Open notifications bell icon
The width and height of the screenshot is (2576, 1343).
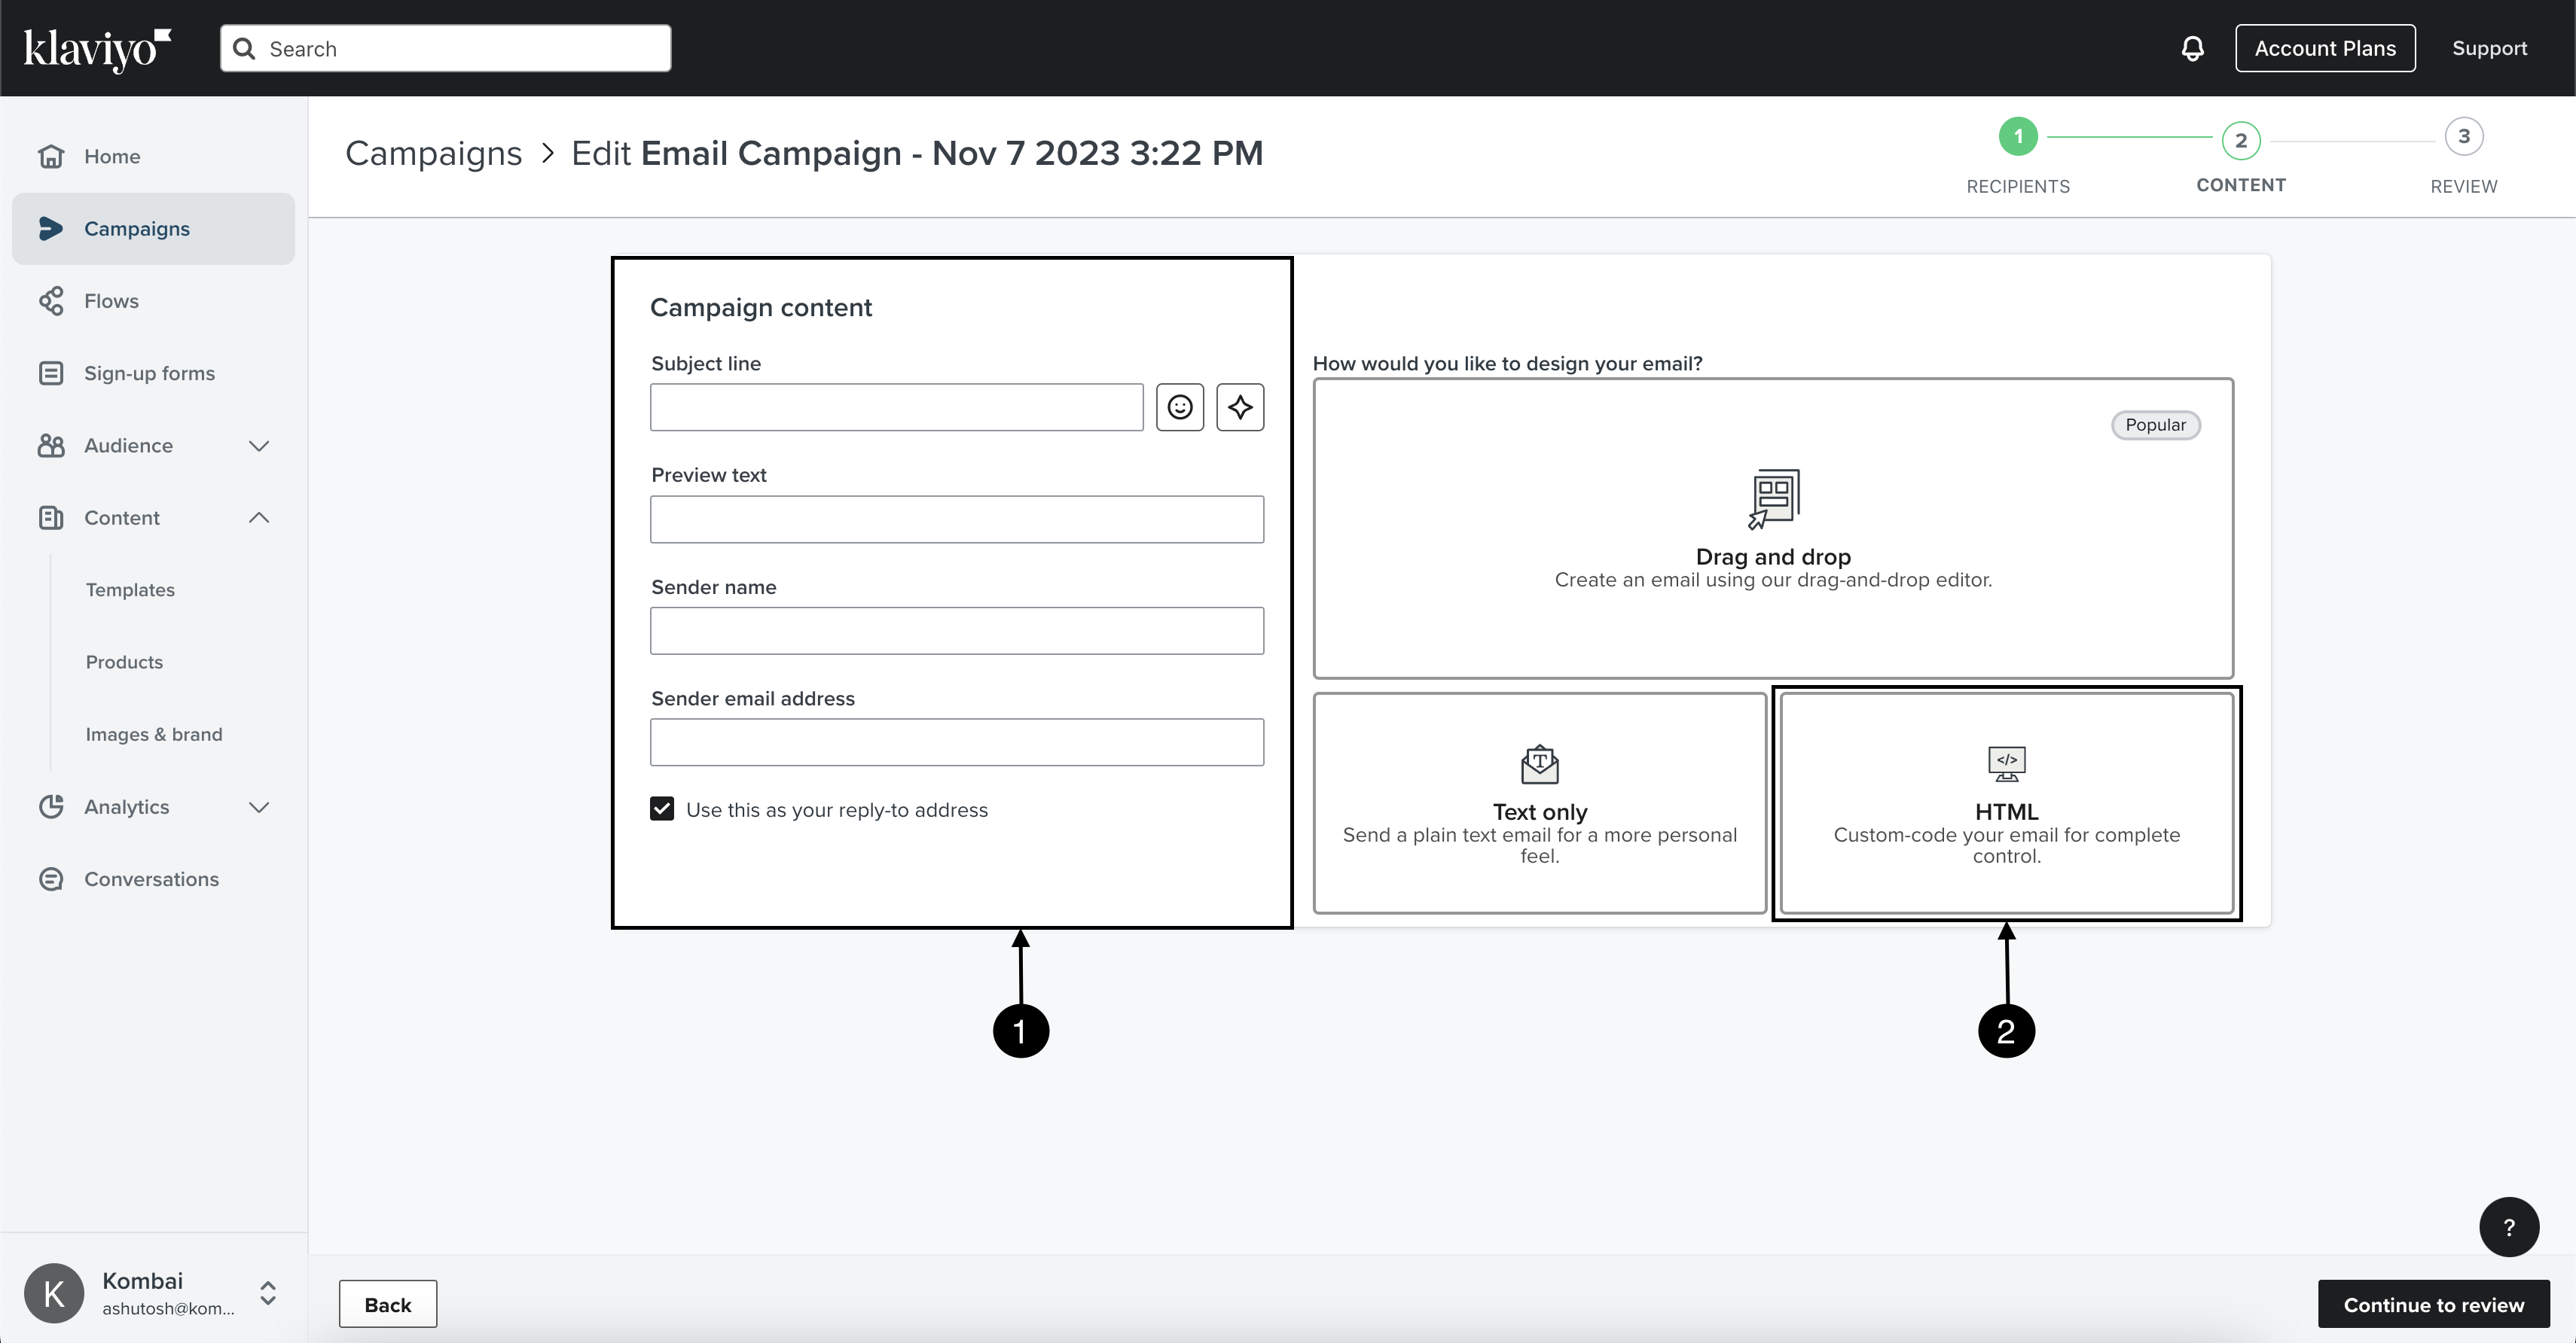coord(2192,48)
